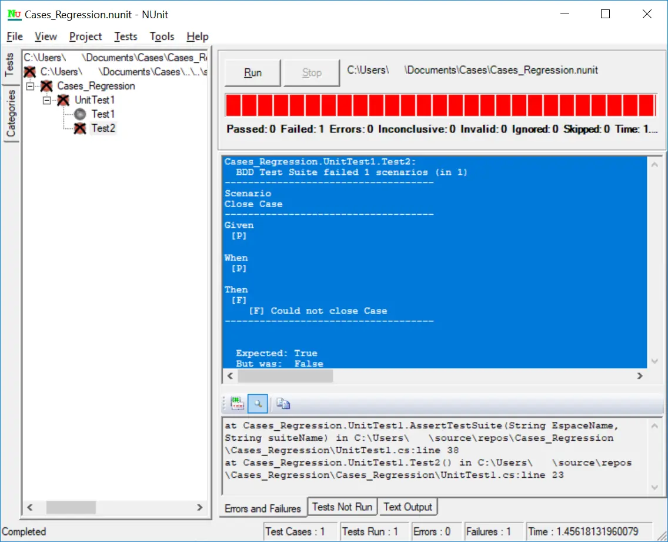Open the Categories sidebar tab
The width and height of the screenshot is (668, 542).
(9, 114)
